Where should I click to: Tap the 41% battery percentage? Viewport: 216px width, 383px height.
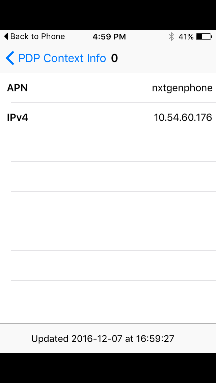click(x=186, y=37)
